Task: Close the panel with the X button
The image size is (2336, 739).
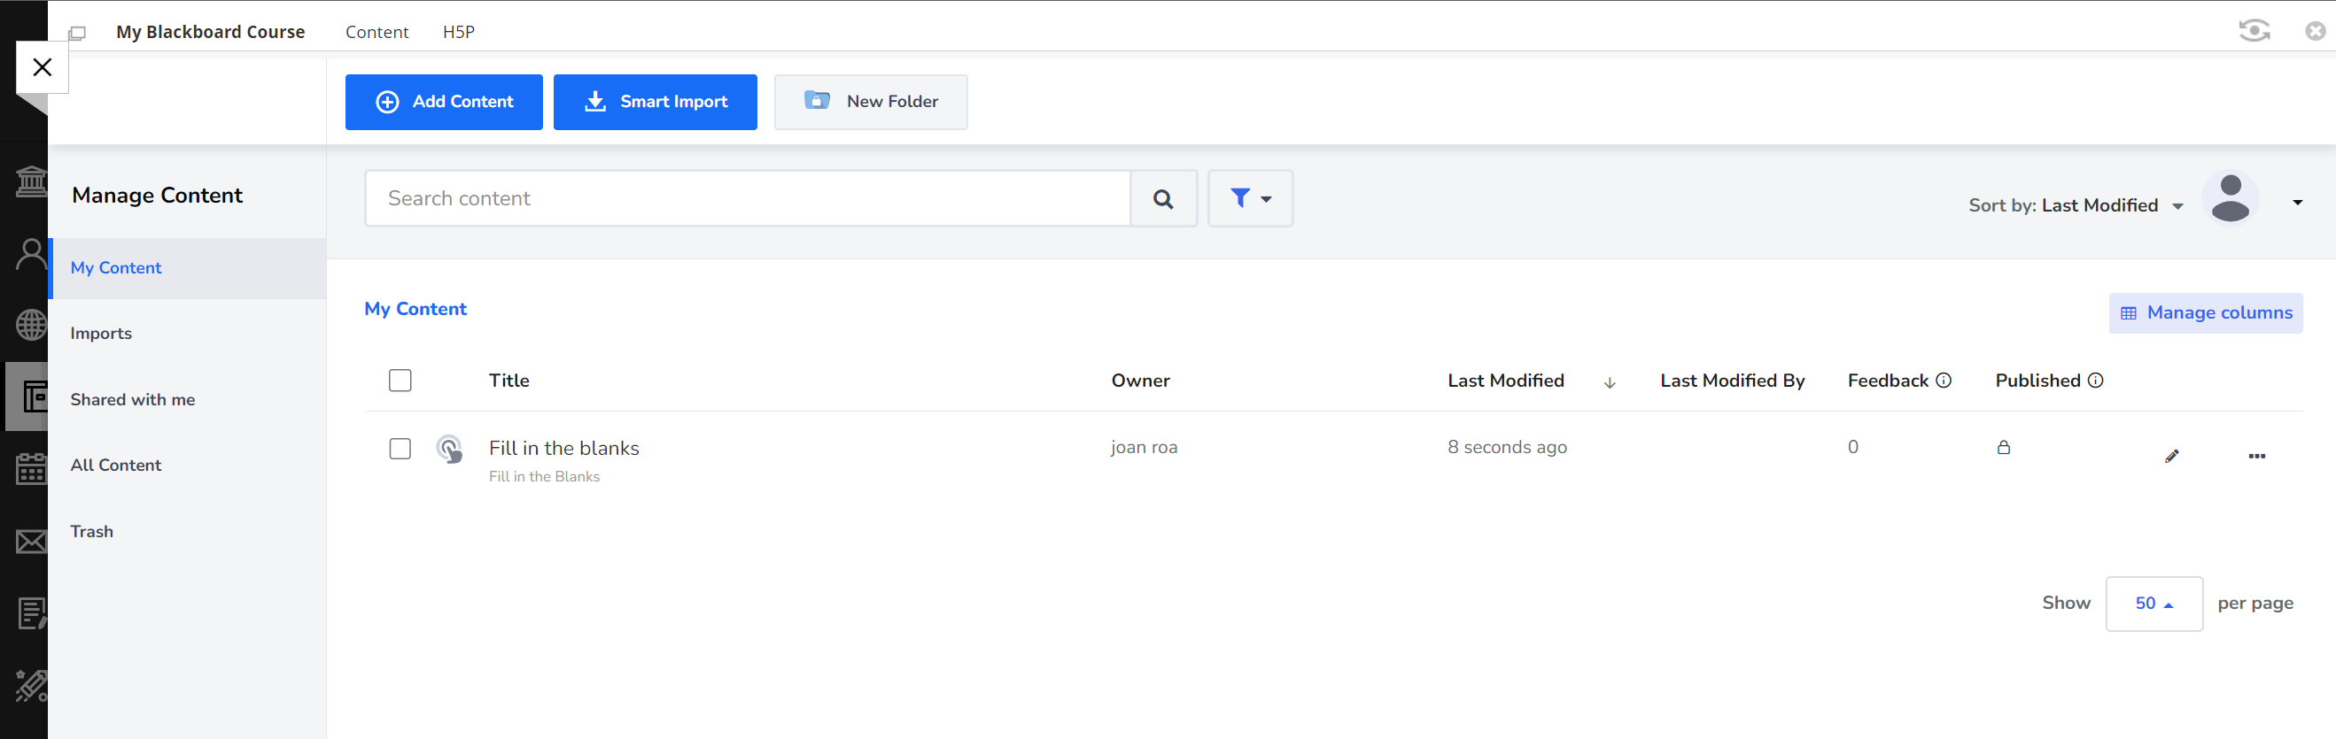Action: point(42,67)
